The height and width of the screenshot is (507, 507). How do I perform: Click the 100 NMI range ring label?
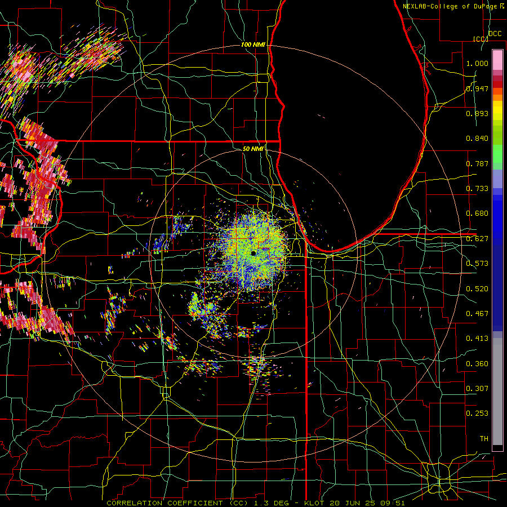[253, 45]
